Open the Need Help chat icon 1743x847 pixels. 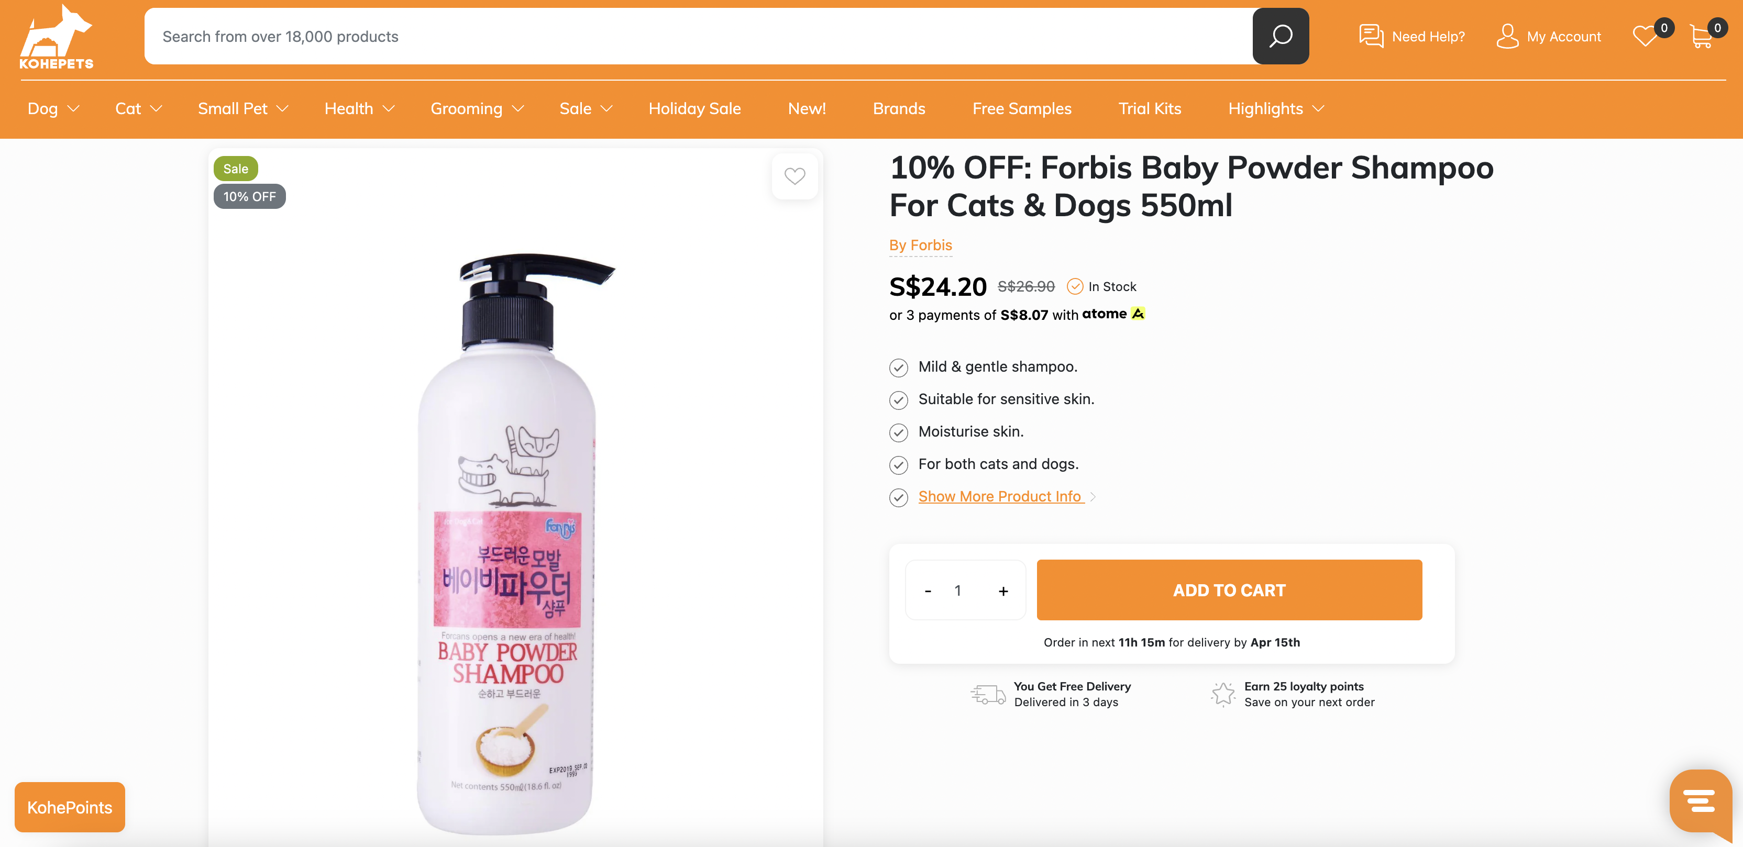[x=1371, y=37]
